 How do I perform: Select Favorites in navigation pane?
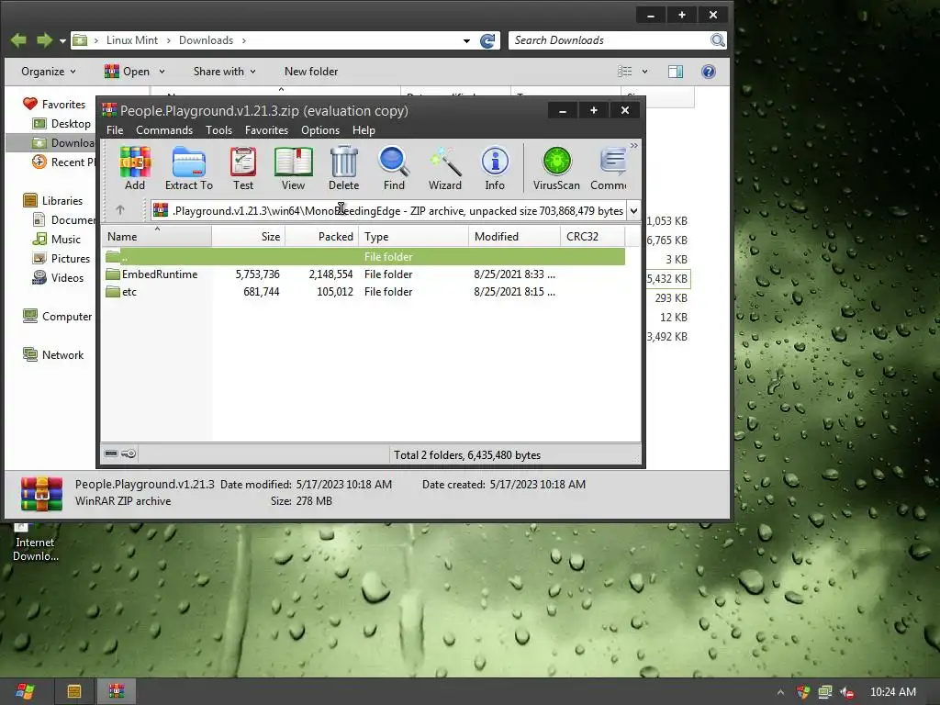(54, 104)
